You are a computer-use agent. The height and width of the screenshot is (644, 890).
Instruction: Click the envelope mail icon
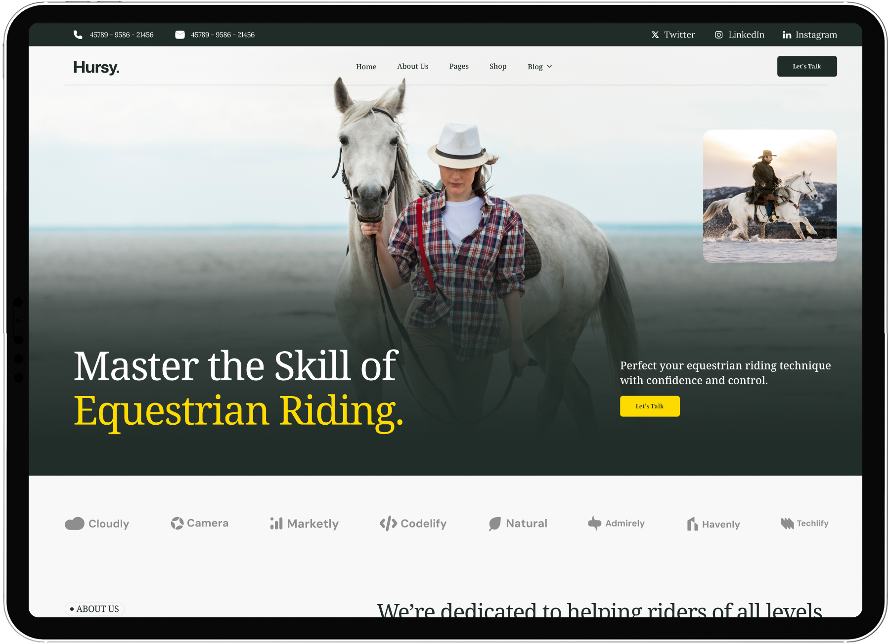click(x=180, y=35)
